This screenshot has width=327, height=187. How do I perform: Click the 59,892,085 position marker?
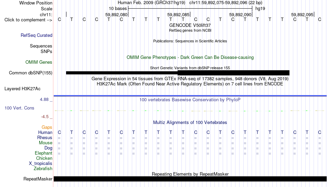[178, 14]
